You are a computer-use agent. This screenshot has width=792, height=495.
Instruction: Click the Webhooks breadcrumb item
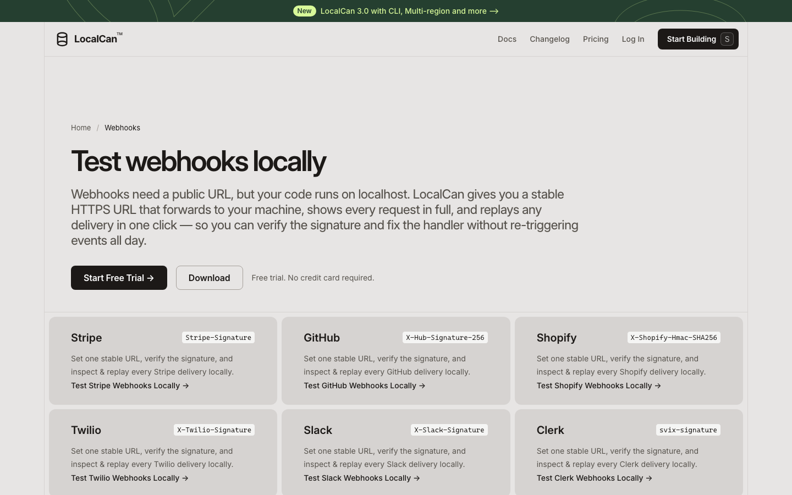click(122, 128)
